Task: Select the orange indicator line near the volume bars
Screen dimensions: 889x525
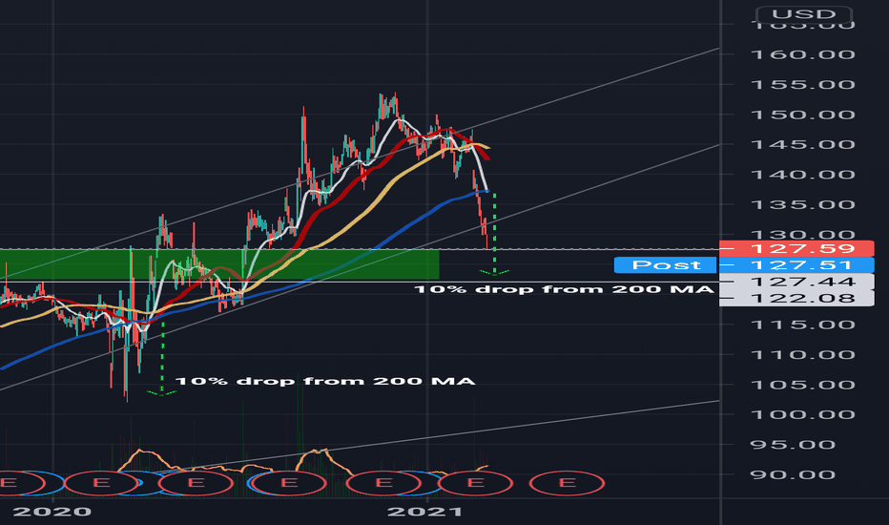Action: (x=139, y=451)
